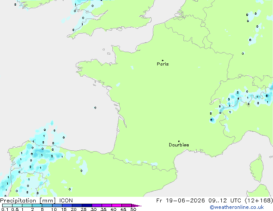Select the 45–50 mm legend swatch
The image size is (273, 211).
(127, 205)
